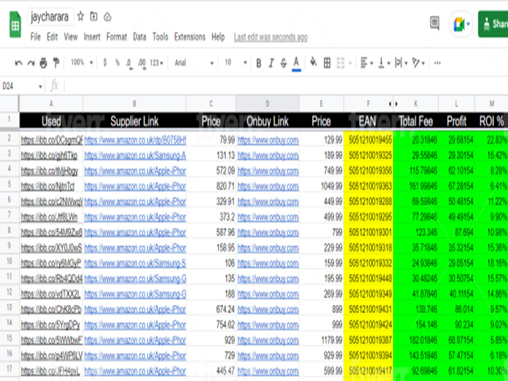Select the Total Fee cell 123.346
The image size is (508, 381).
pos(416,232)
